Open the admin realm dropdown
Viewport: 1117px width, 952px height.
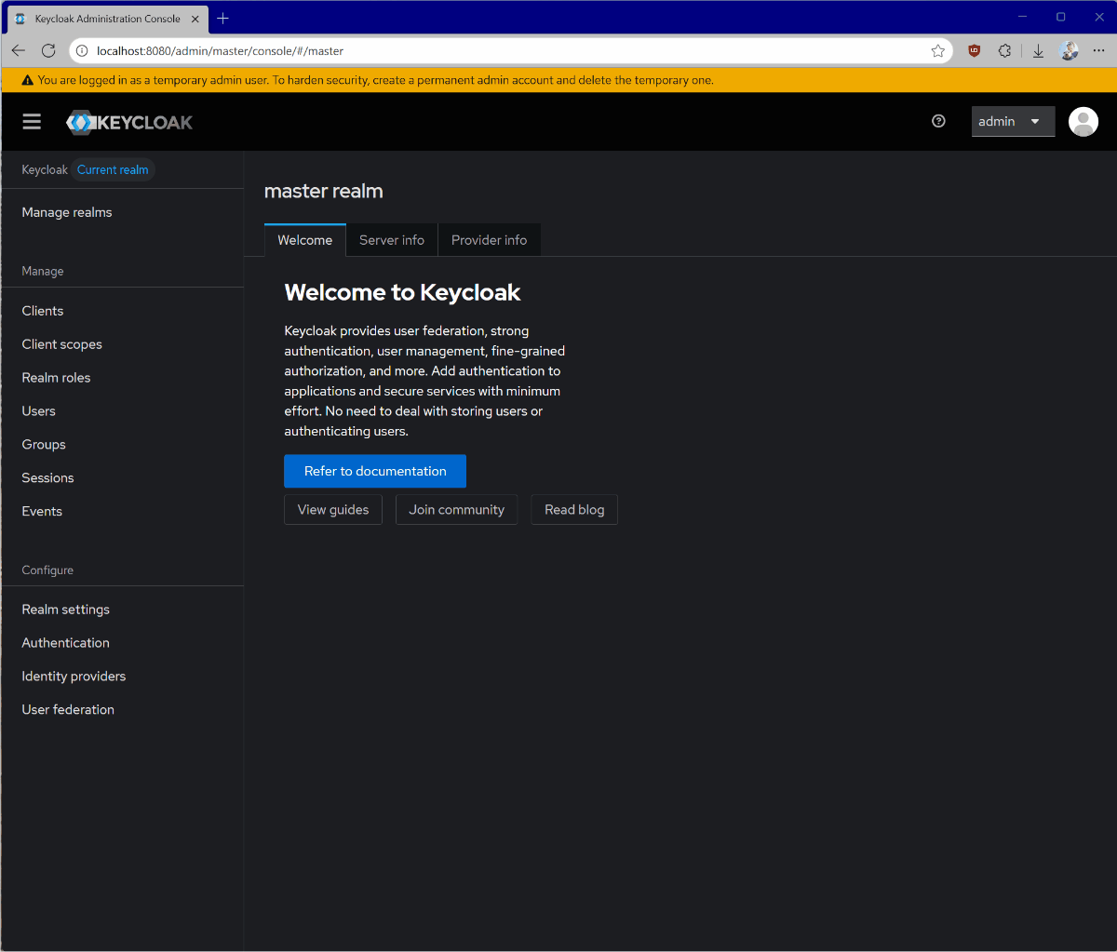pyautogui.click(x=1013, y=121)
